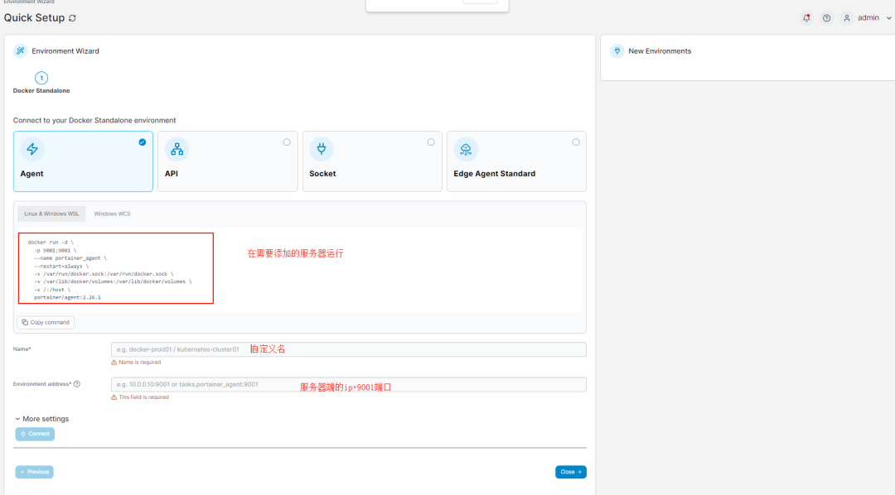Screen dimensions: 895x495
Task: Select the API radio option
Action: pos(287,142)
